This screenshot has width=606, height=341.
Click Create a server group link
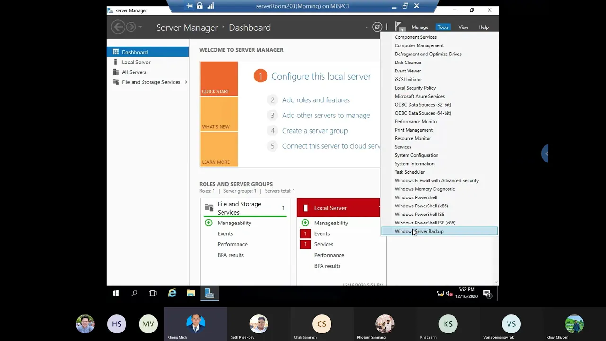315,131
